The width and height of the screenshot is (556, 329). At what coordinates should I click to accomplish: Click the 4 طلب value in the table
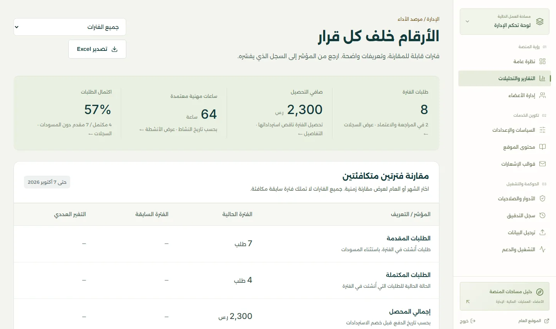[x=243, y=280]
